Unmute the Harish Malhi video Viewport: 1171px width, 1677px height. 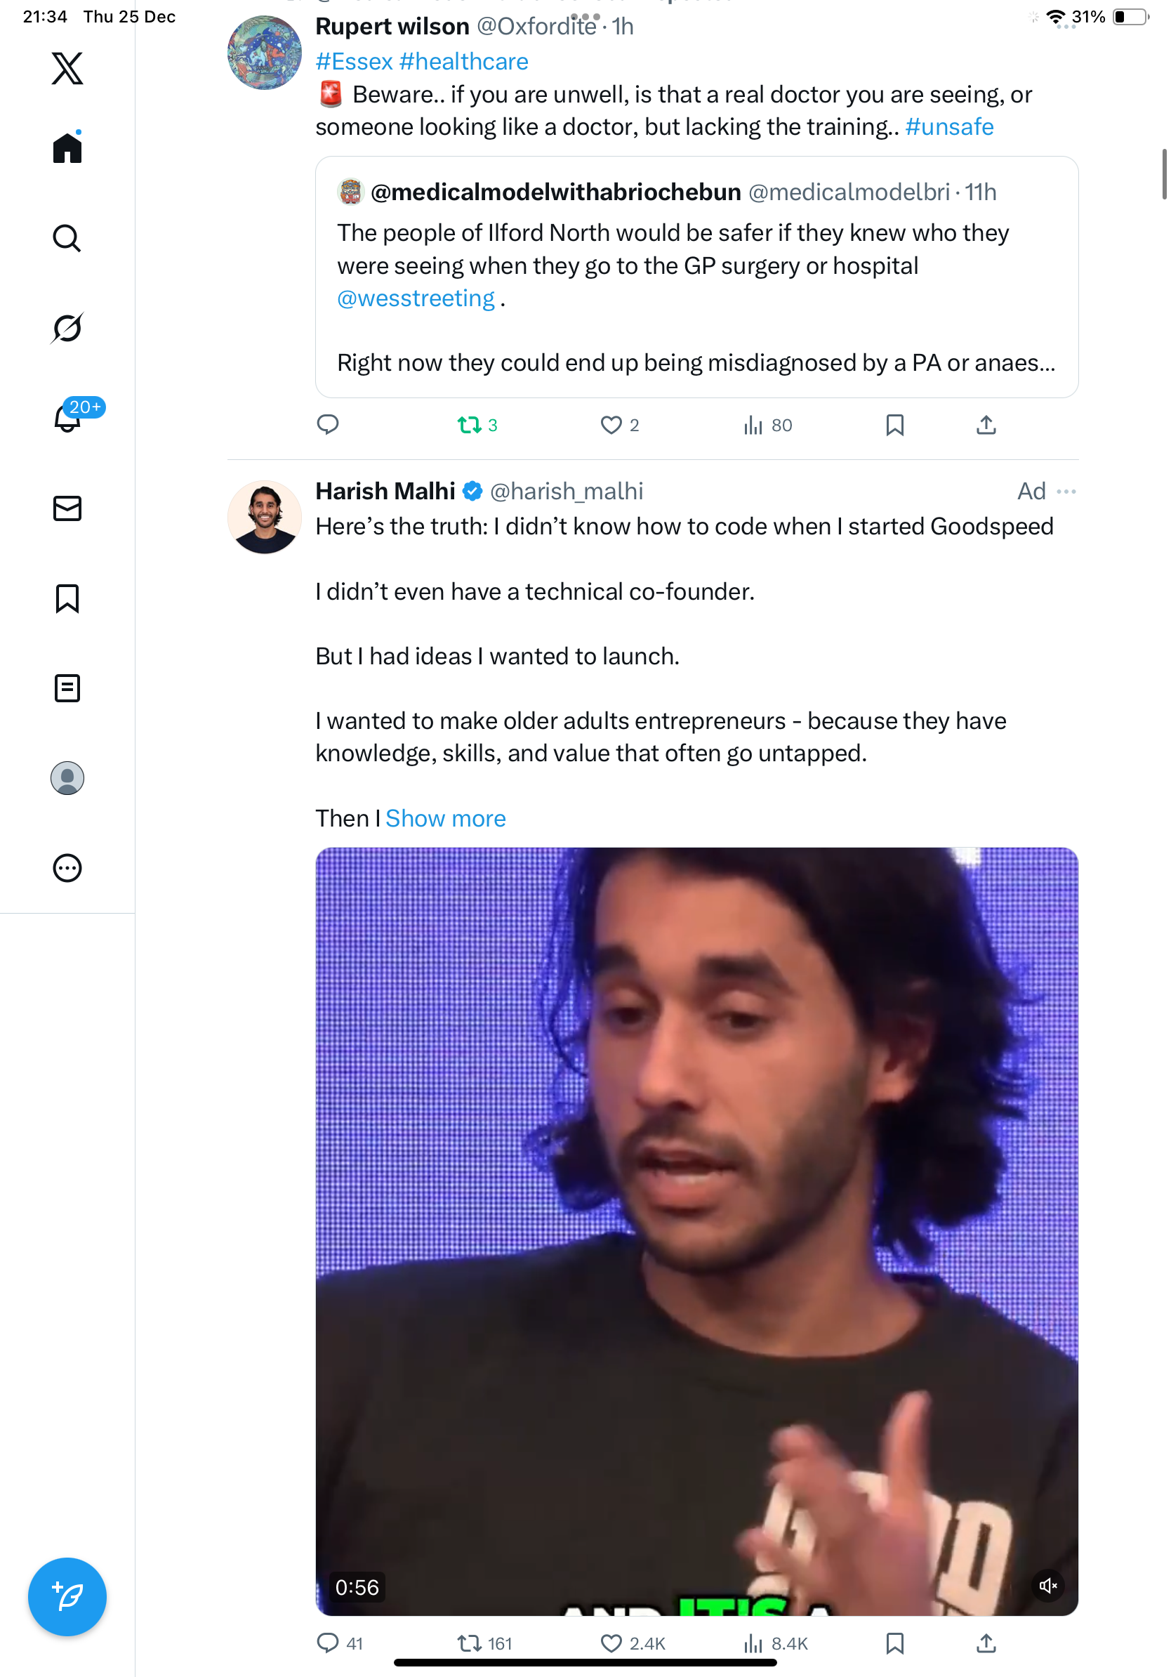pyautogui.click(x=1047, y=1585)
